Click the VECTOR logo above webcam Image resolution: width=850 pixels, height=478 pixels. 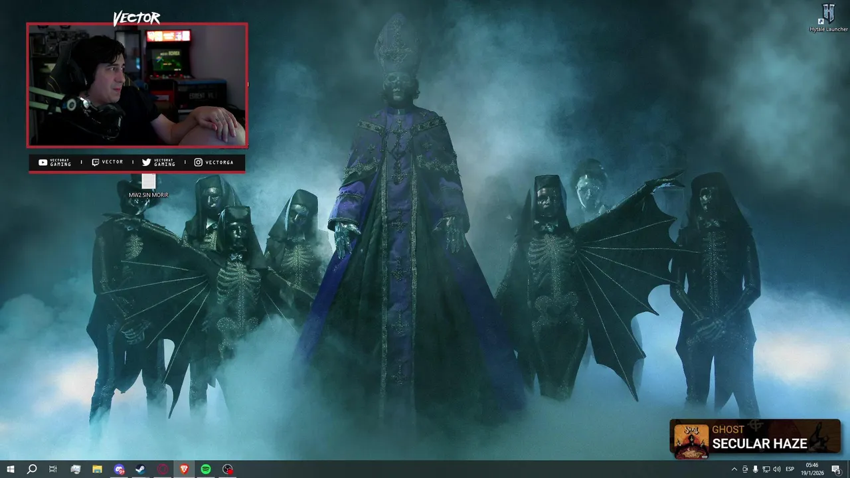[x=137, y=18]
